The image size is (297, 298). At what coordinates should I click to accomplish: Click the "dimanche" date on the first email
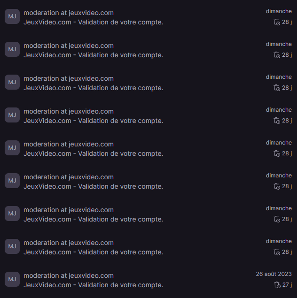click(279, 11)
